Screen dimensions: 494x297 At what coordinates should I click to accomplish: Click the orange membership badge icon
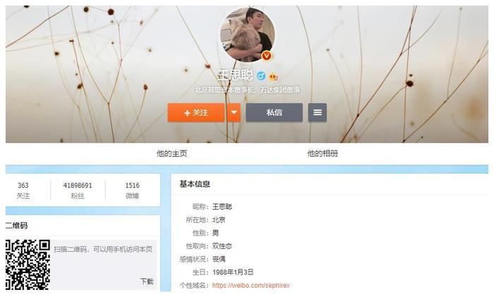(274, 76)
